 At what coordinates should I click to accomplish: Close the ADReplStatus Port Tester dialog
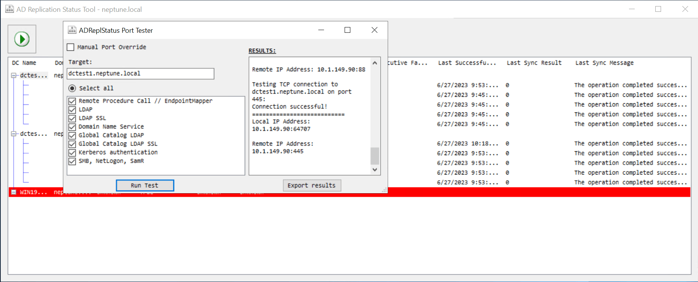pyautogui.click(x=374, y=30)
